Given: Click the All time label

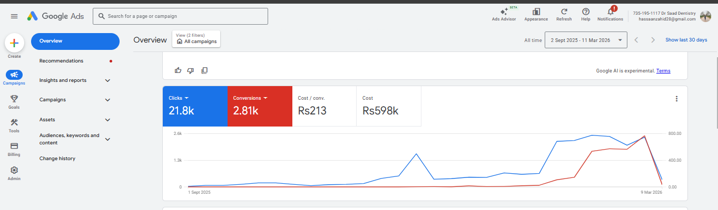Looking at the screenshot, I should 533,40.
